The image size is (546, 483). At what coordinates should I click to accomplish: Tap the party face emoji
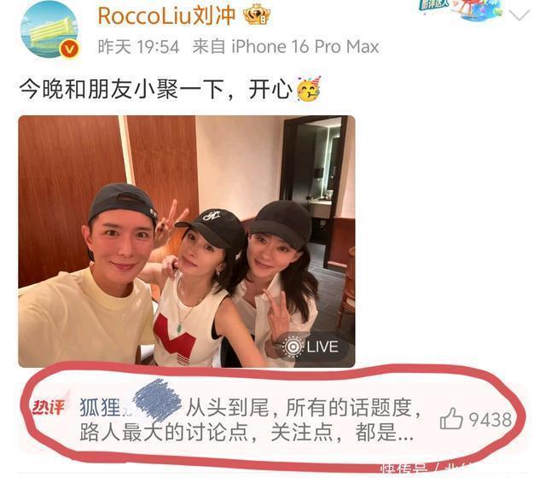click(x=309, y=89)
